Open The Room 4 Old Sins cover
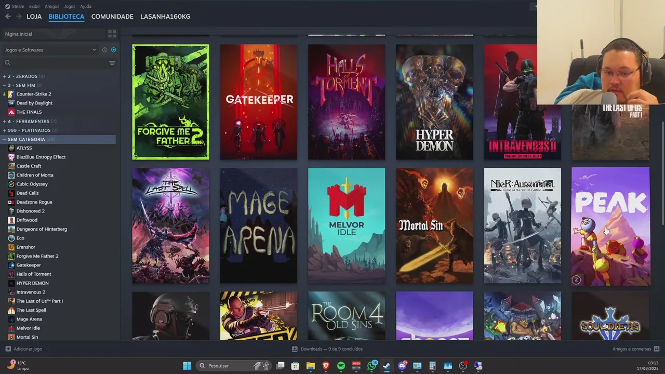 347,316
